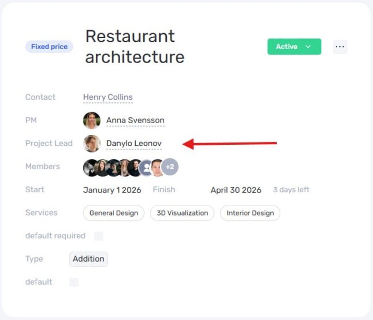The height and width of the screenshot is (320, 373).
Task: Edit the Finish date April 30 2026
Action: coord(236,190)
